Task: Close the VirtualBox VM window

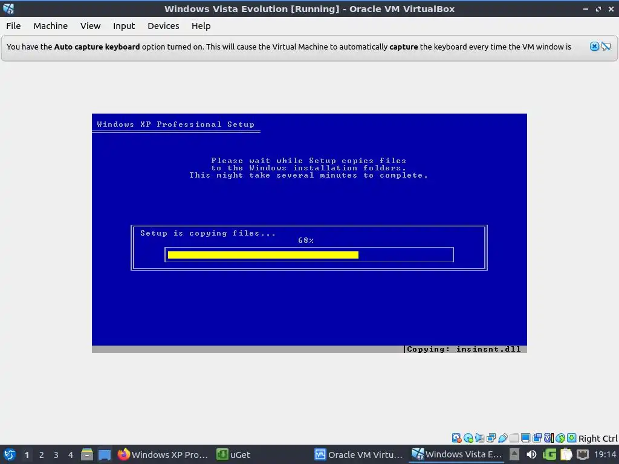Action: coord(611,8)
